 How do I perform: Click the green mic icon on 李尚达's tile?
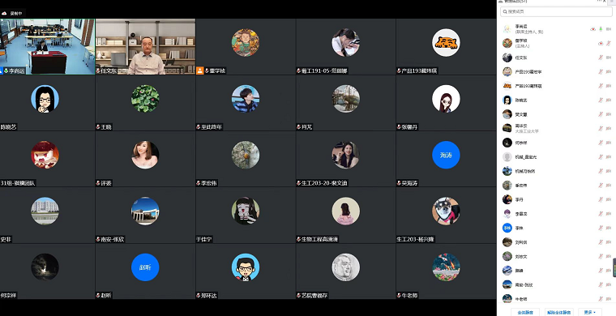(x=6, y=71)
